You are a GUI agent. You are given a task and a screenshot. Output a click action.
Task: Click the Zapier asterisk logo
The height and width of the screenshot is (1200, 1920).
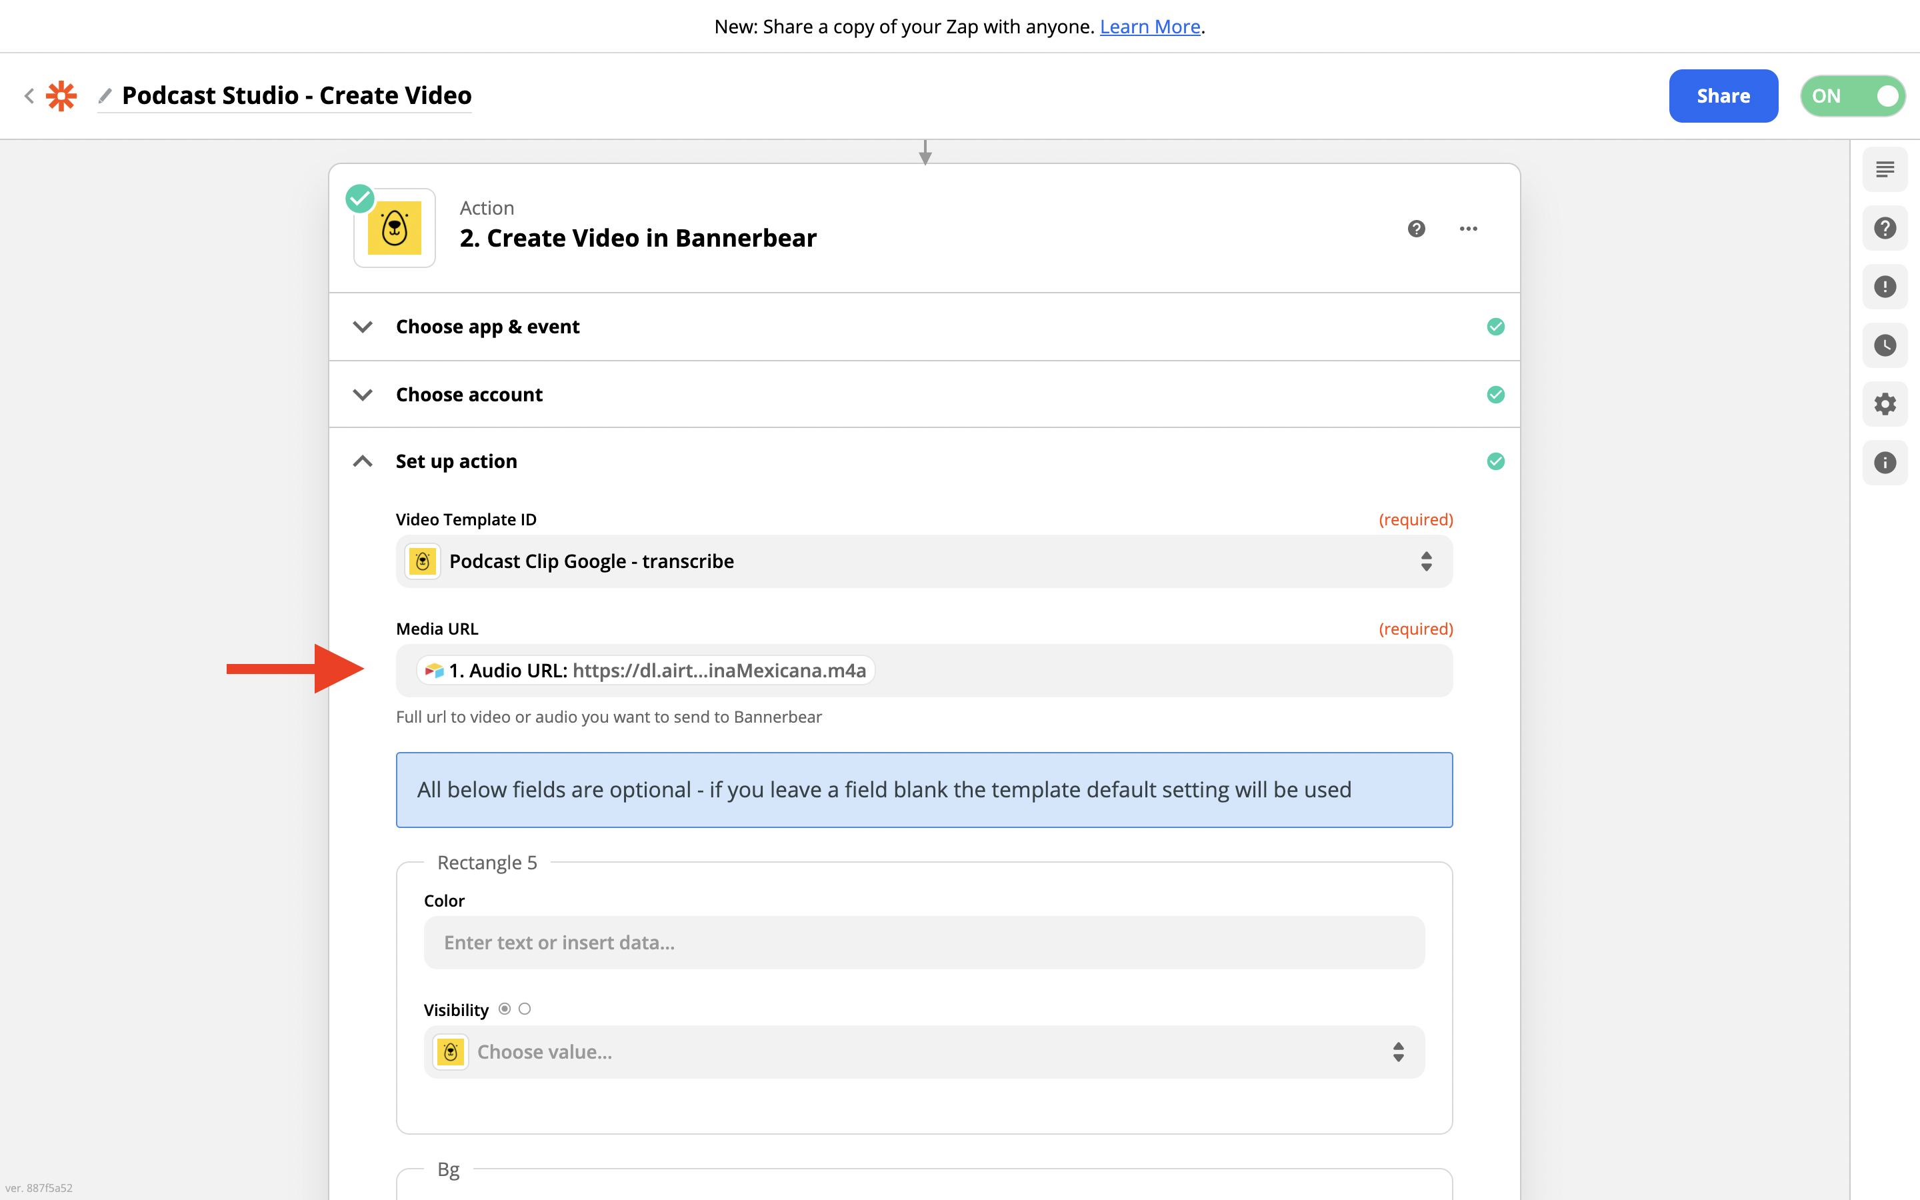coord(61,96)
